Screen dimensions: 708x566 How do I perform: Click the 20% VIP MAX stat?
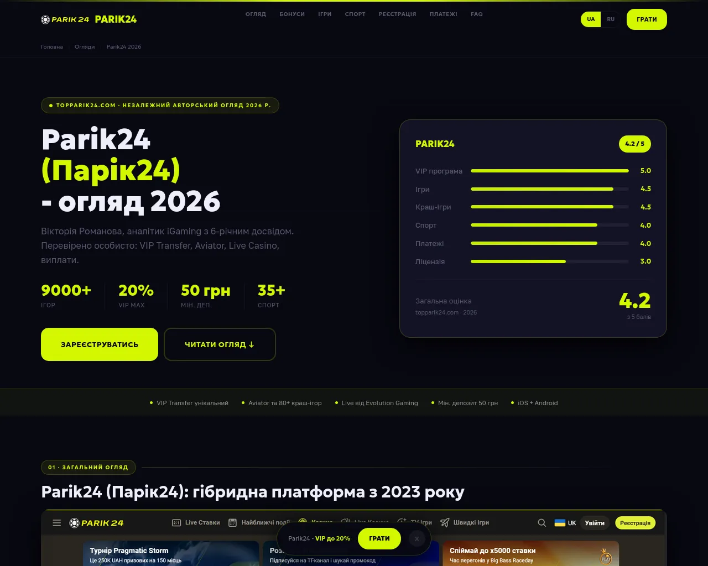(x=136, y=296)
